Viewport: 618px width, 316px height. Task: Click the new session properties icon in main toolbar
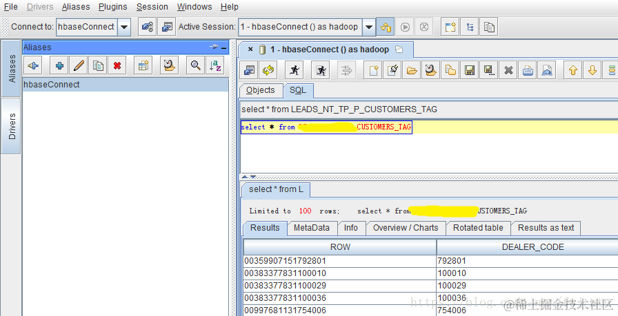[x=167, y=27]
